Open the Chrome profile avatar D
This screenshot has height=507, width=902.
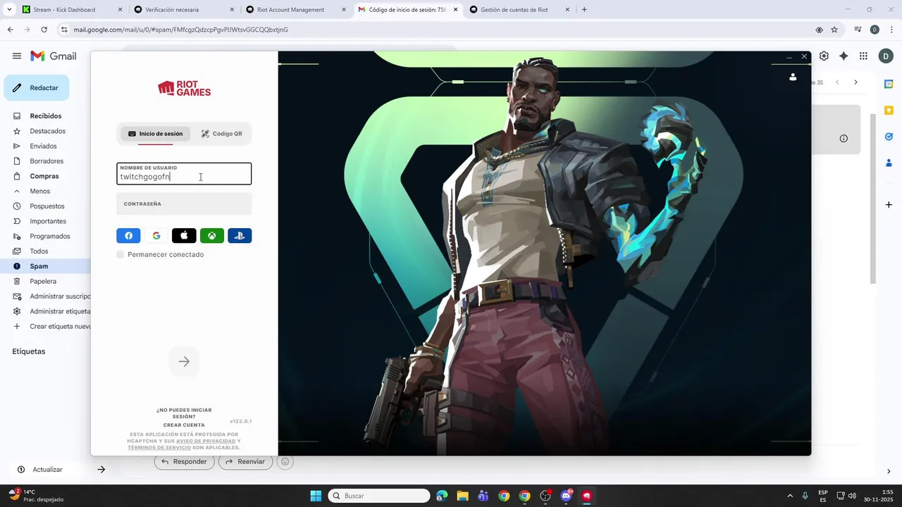point(875,30)
